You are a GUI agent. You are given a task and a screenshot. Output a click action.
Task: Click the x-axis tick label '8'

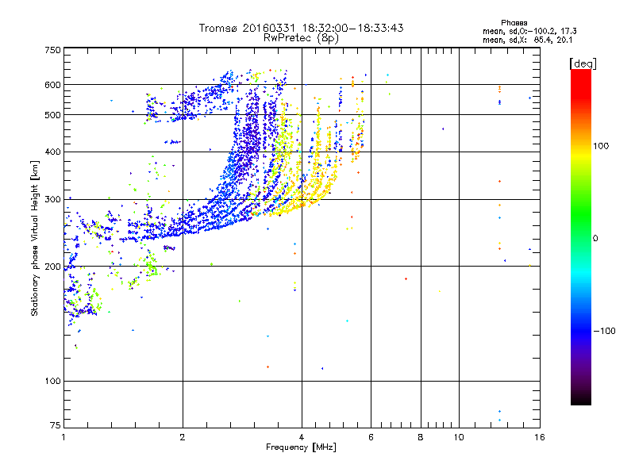pyautogui.click(x=421, y=437)
